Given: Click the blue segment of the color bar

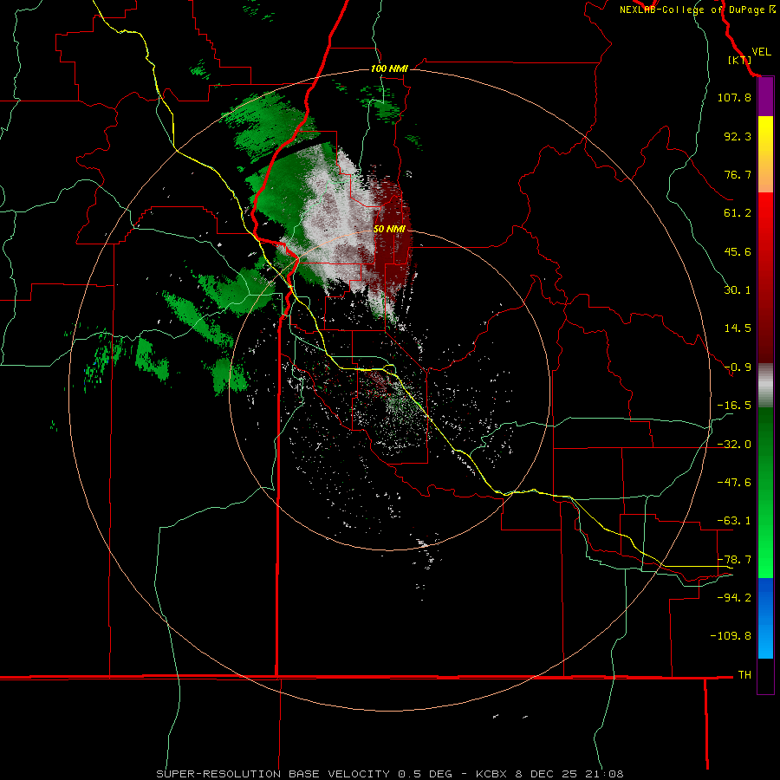Looking at the screenshot, I should [x=765, y=618].
